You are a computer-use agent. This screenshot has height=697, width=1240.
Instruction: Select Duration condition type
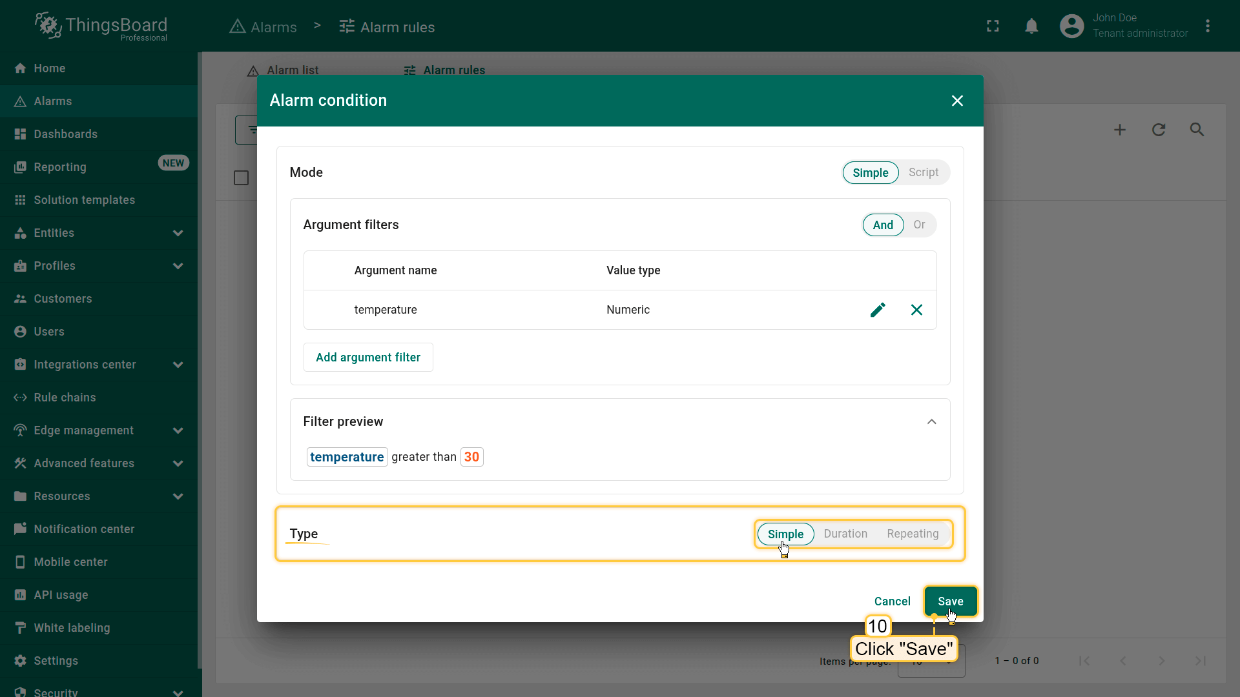(x=845, y=534)
